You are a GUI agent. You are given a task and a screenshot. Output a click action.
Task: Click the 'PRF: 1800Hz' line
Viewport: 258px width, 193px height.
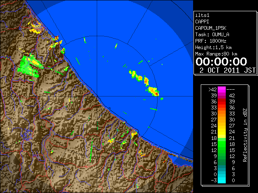[210, 41]
